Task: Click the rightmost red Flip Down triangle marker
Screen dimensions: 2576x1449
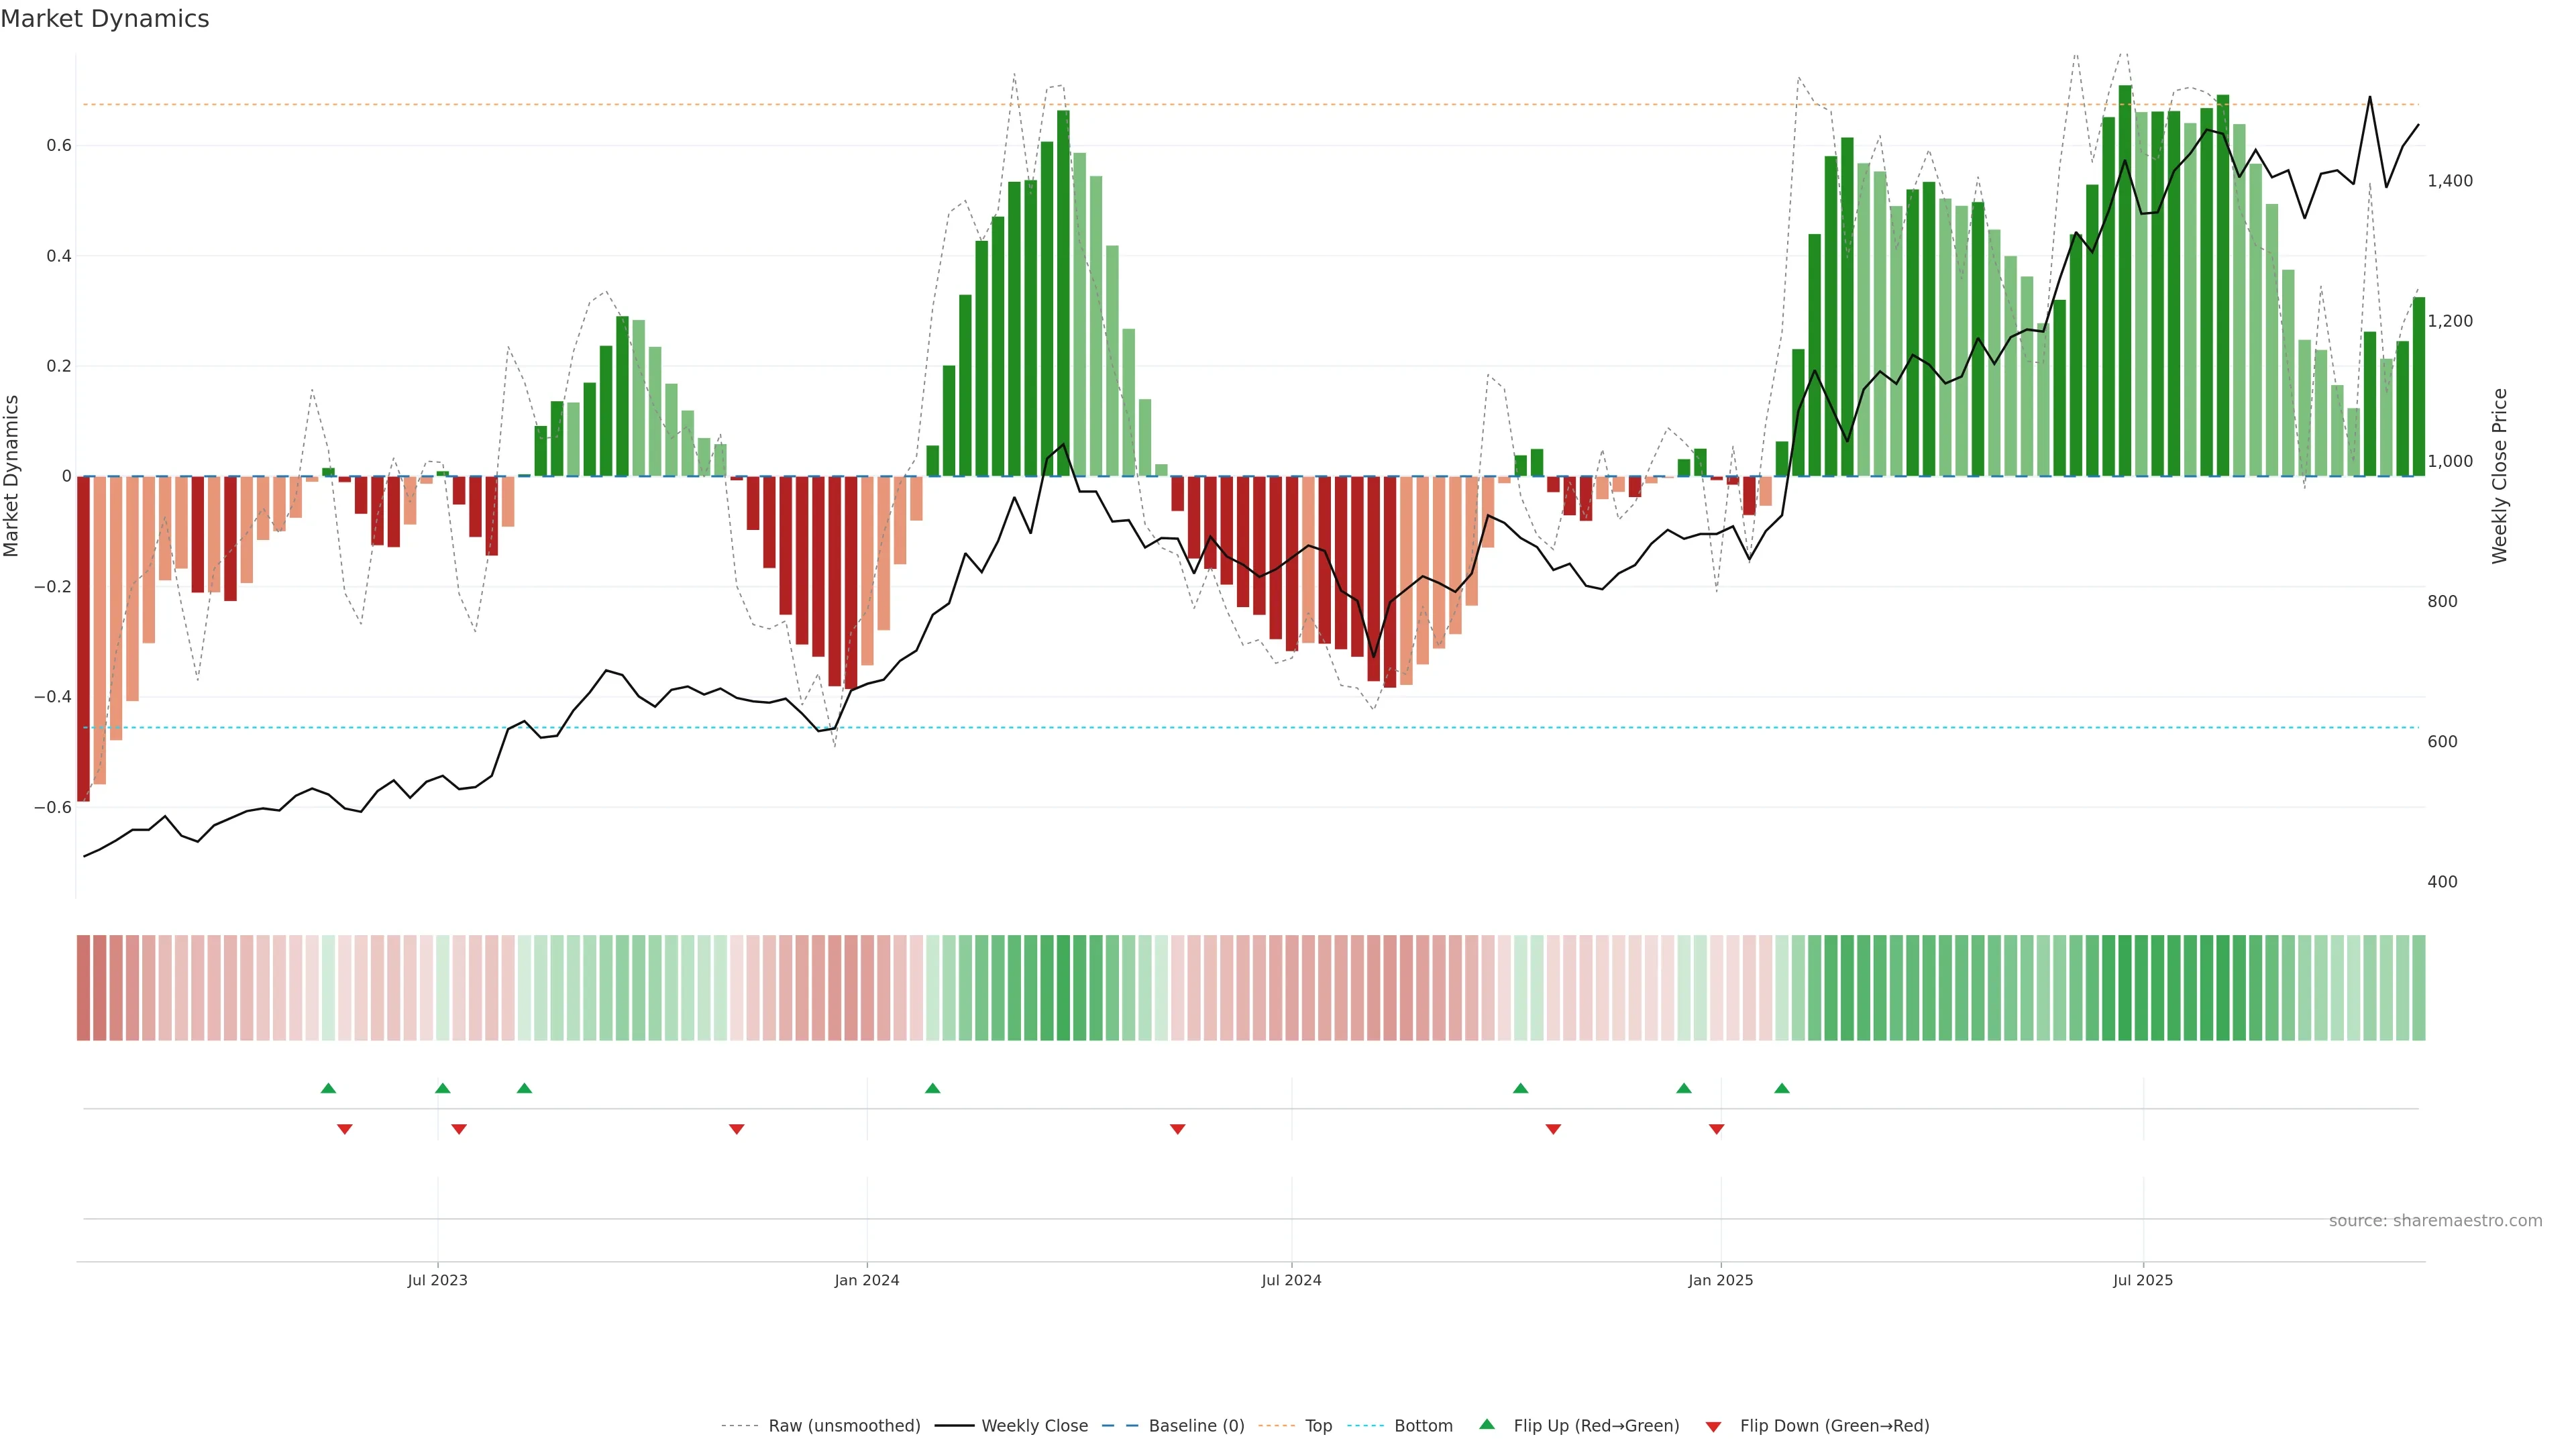Action: (x=1717, y=1129)
